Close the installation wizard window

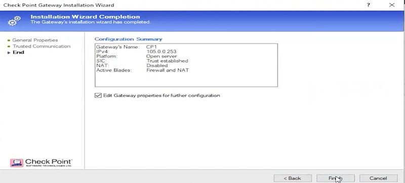tap(392, 5)
